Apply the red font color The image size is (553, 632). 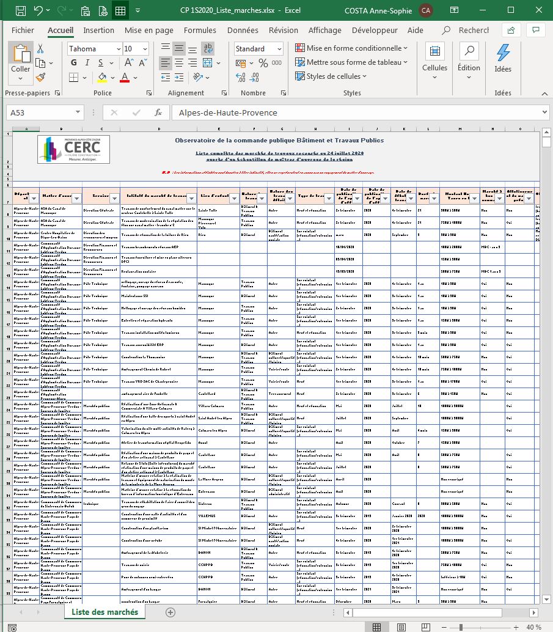[x=125, y=77]
